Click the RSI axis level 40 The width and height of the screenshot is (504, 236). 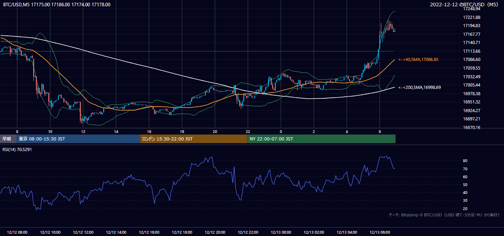tap(465, 192)
